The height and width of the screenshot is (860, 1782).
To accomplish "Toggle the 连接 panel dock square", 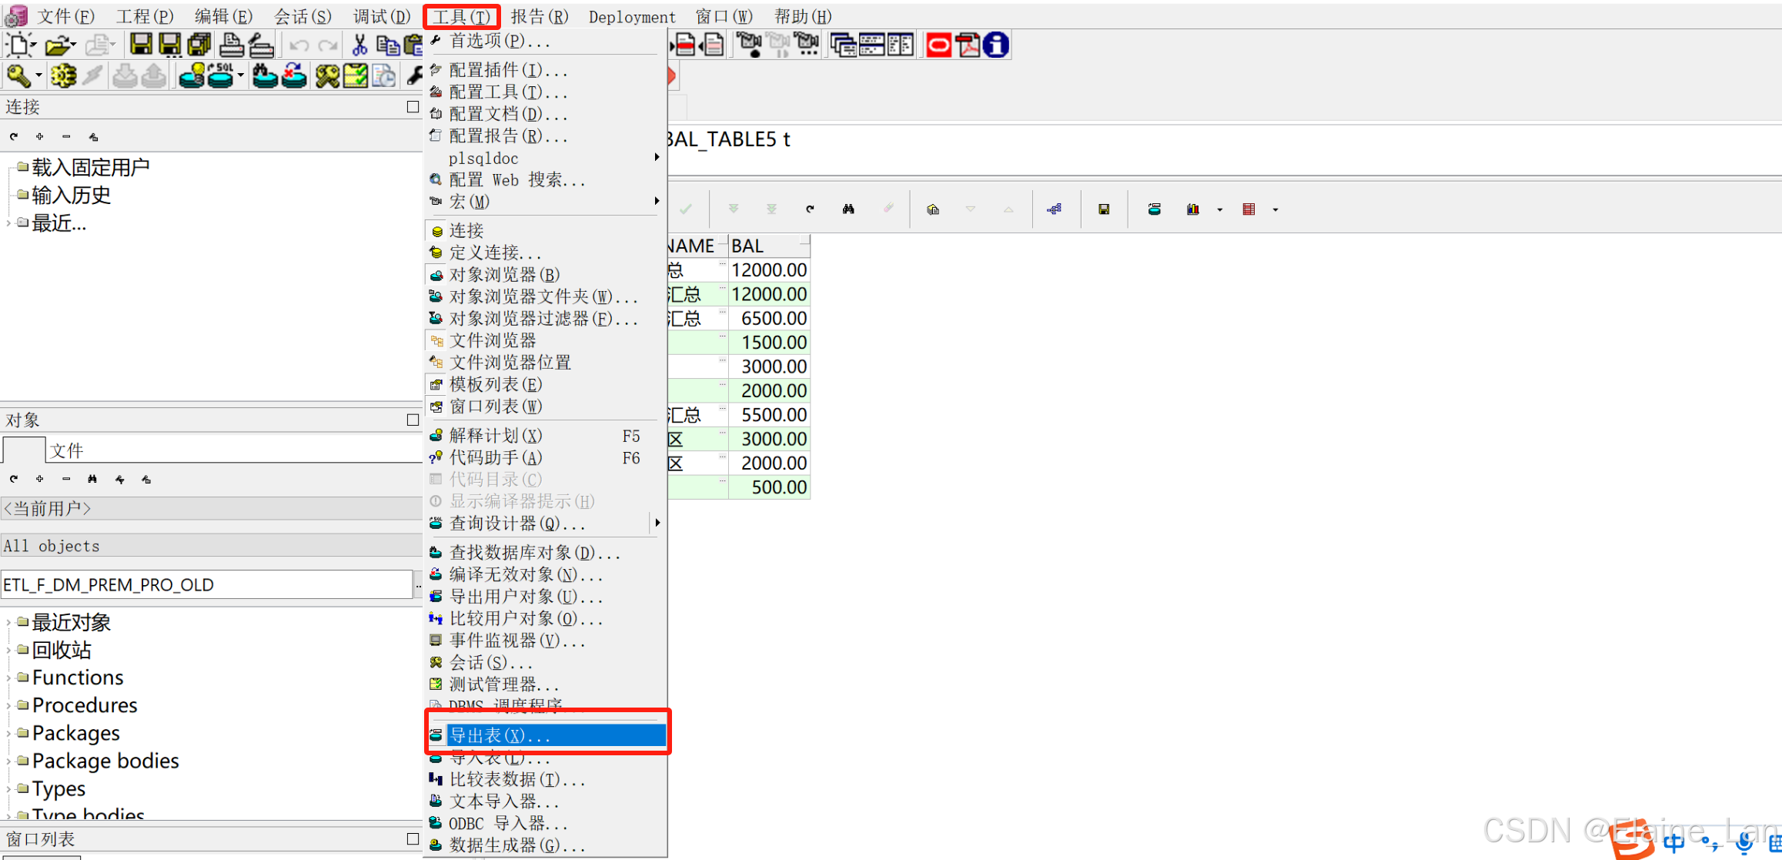I will pyautogui.click(x=413, y=107).
